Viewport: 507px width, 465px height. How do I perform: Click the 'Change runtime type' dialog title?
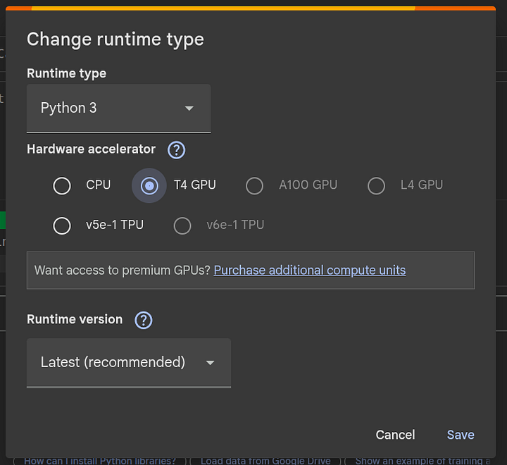115,39
